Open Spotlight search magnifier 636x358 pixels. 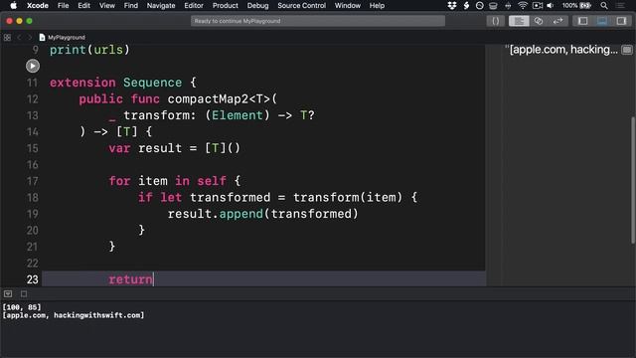click(x=604, y=6)
